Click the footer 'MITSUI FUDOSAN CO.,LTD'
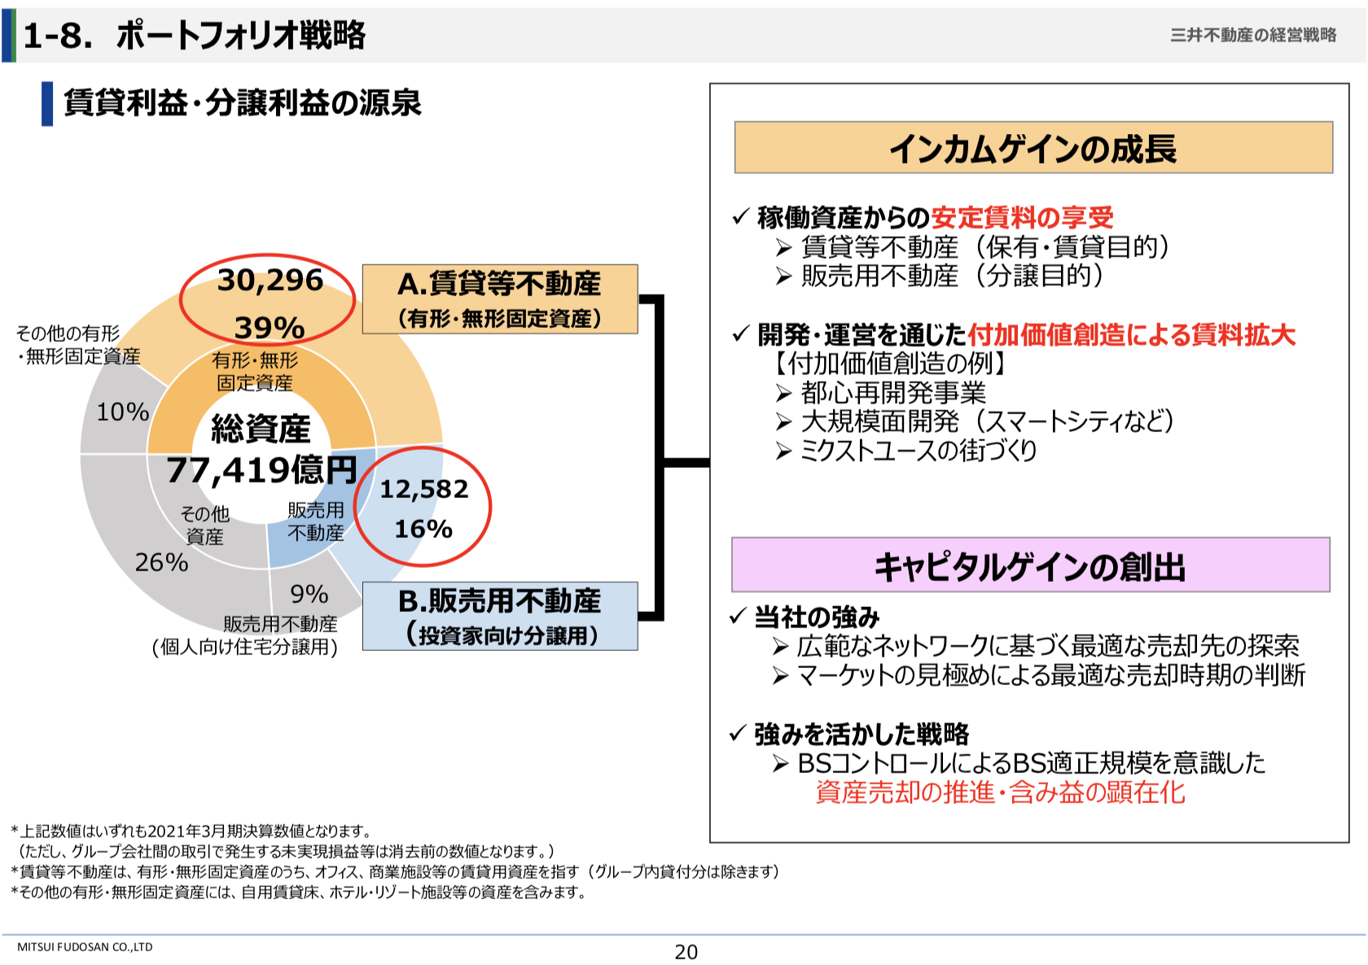 pos(85,947)
